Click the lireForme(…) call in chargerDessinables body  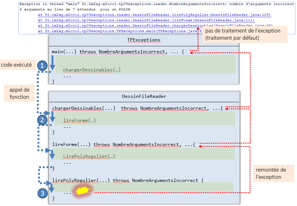79,120
